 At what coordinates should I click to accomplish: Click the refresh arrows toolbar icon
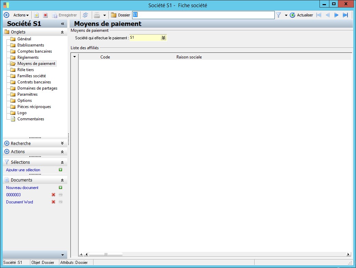pos(85,15)
